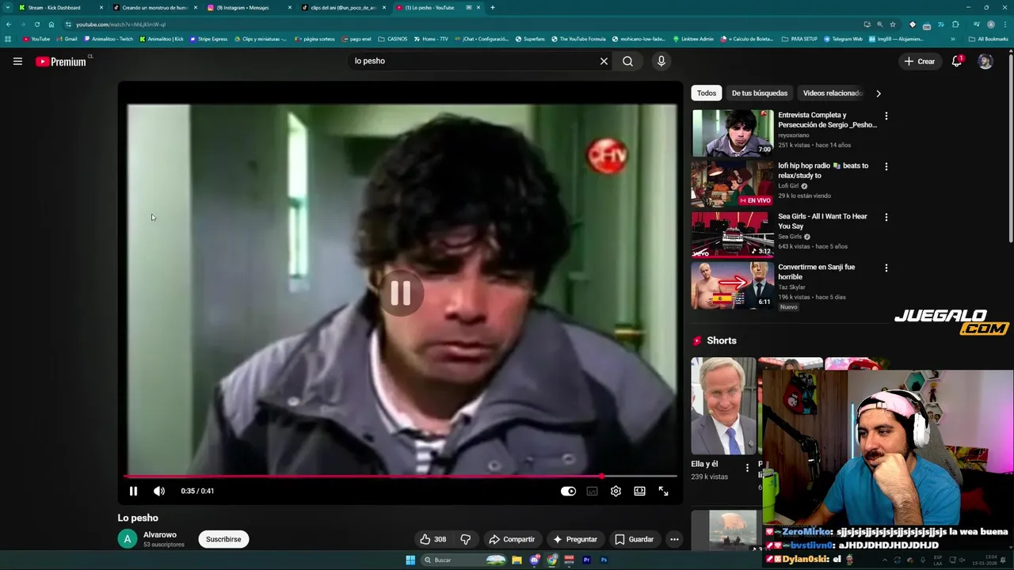Open more actions ellipsis below the video
This screenshot has width=1014, height=570.
[674, 539]
